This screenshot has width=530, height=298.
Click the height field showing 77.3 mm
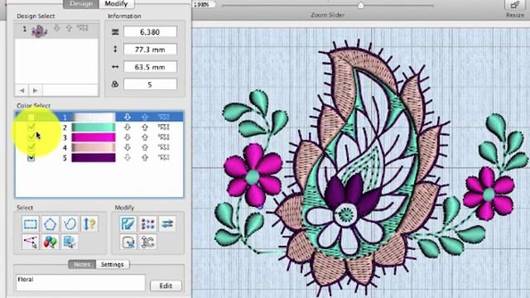click(150, 50)
